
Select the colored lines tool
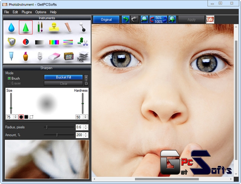tap(68, 42)
